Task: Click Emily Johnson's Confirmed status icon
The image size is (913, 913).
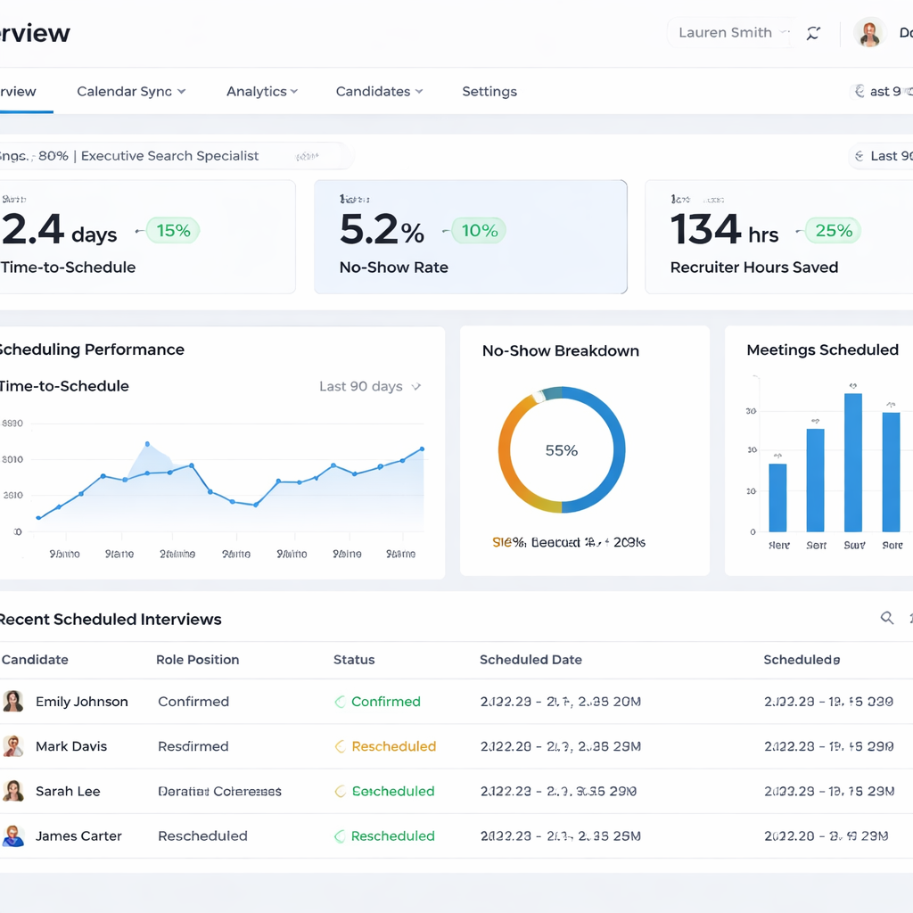Action: pos(340,702)
